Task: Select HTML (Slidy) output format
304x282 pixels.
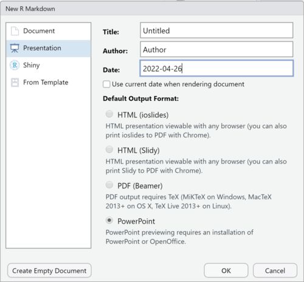Action: click(x=109, y=150)
